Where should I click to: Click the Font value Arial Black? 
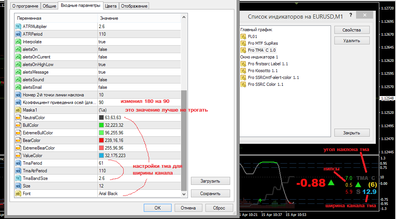pyautogui.click(x=108, y=193)
